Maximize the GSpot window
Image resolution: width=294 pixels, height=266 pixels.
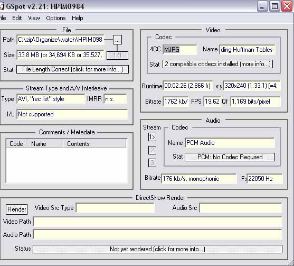point(275,6)
